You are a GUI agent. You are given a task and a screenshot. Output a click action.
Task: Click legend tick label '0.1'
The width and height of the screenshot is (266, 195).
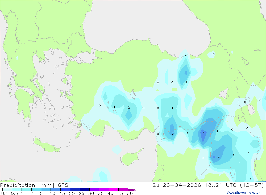[5, 193]
